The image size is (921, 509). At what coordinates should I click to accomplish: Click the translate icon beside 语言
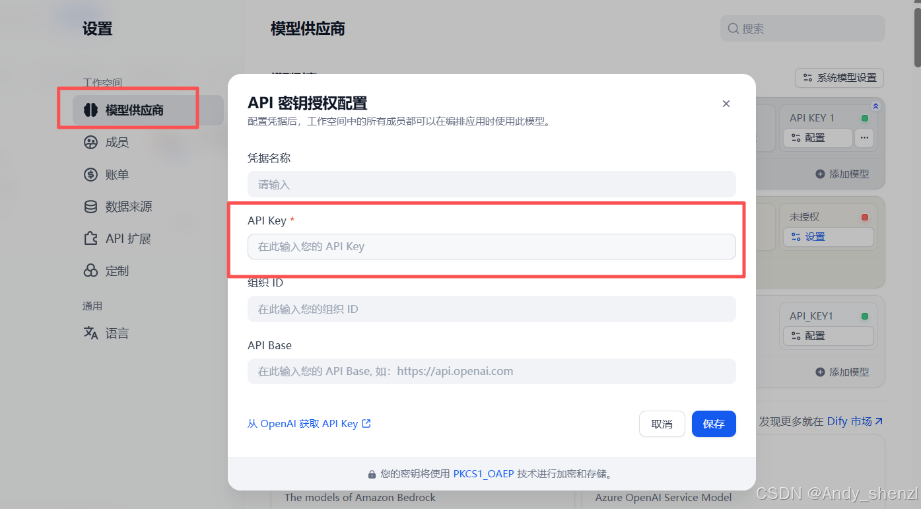90,333
